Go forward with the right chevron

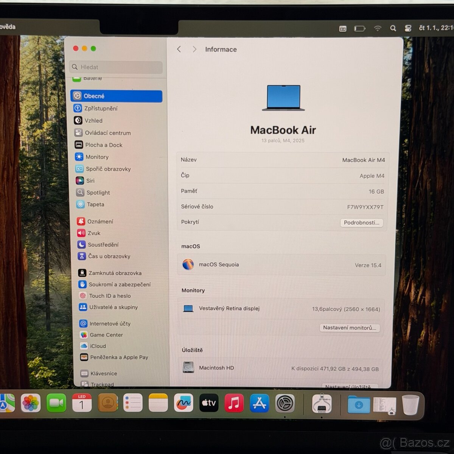click(194, 49)
